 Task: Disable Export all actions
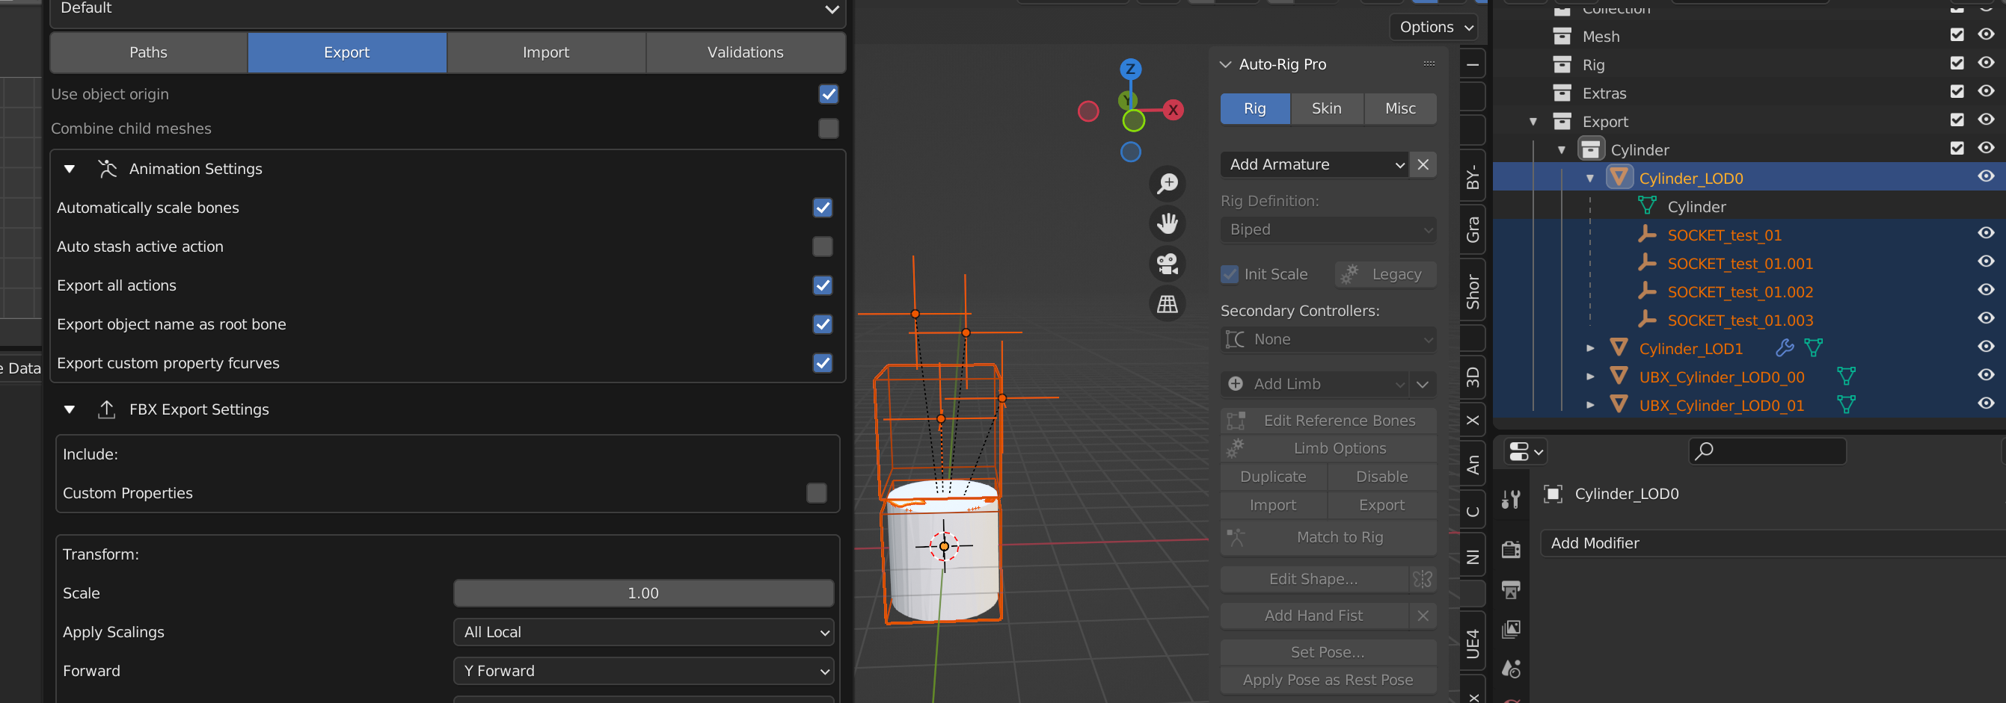(822, 285)
